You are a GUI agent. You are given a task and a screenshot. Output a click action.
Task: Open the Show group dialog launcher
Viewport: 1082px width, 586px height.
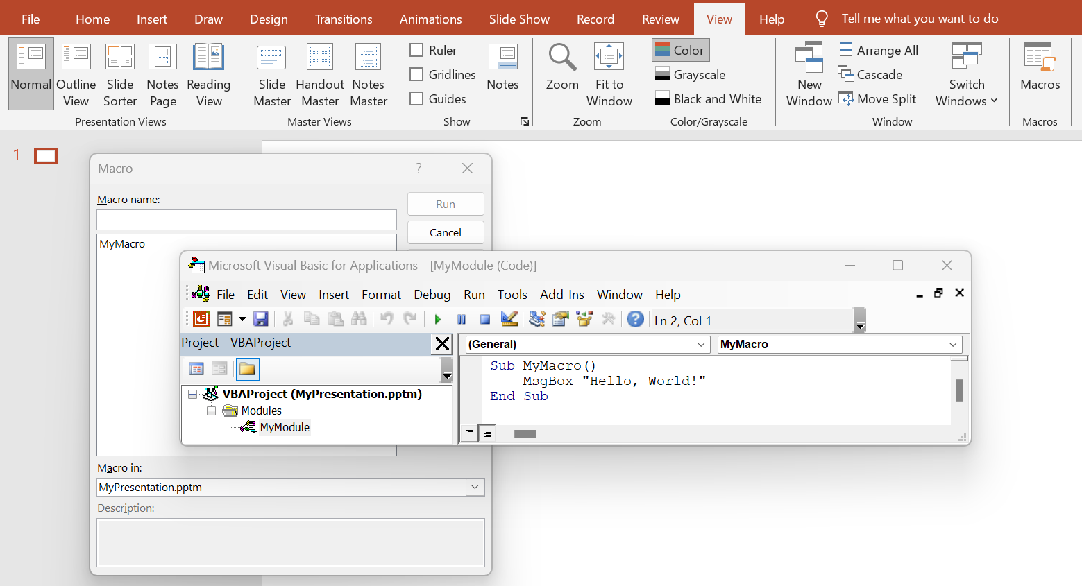click(525, 121)
